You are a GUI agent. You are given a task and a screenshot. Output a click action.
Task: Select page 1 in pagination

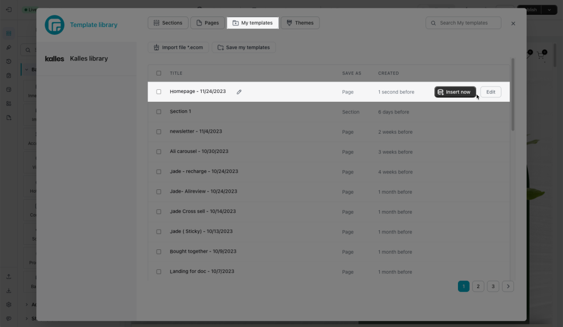[x=463, y=286]
